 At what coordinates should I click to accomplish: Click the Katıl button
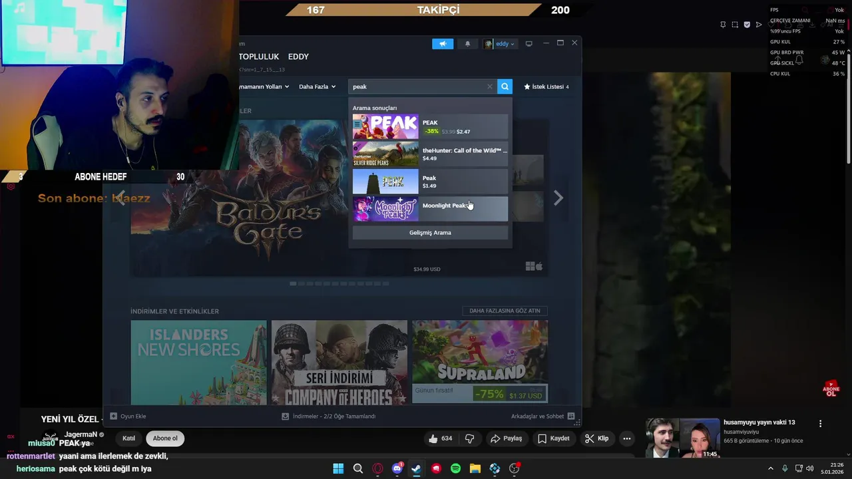[x=128, y=438]
